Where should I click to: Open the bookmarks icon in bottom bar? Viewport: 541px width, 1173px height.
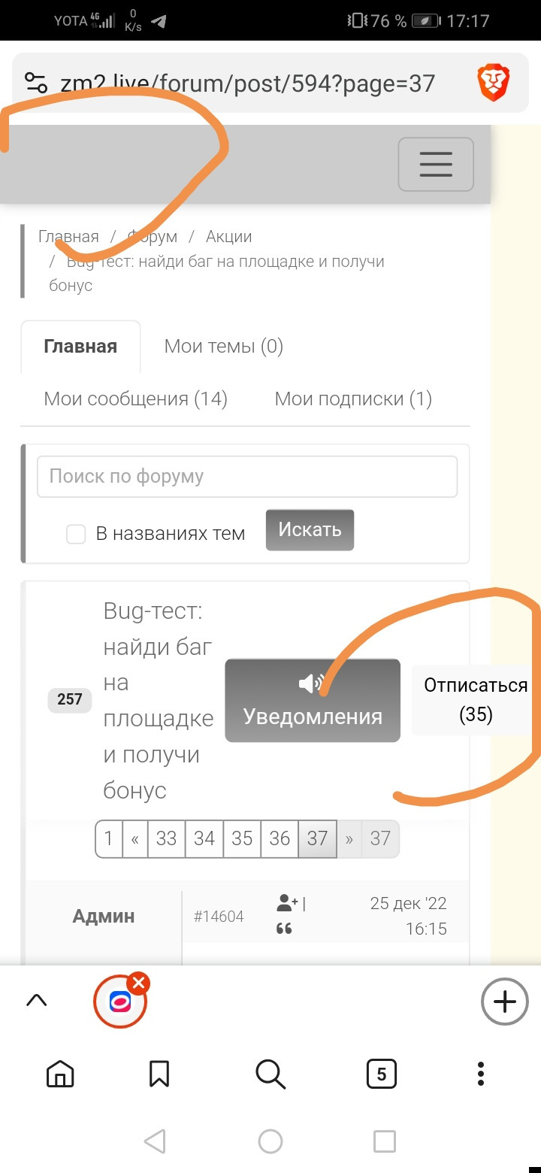click(x=159, y=1074)
